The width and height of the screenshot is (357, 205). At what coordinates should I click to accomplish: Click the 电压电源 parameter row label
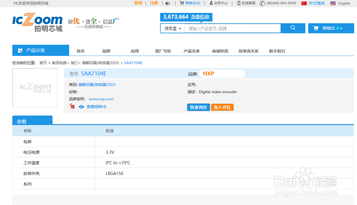pyautogui.click(x=31, y=152)
